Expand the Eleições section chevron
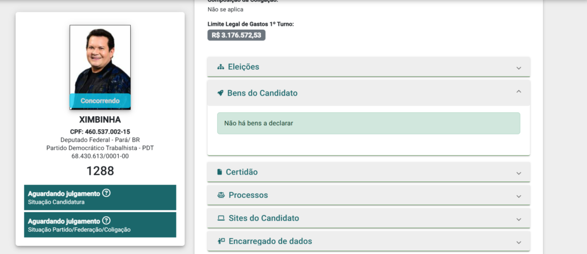Screen dimensions: 587x254 (x=518, y=68)
